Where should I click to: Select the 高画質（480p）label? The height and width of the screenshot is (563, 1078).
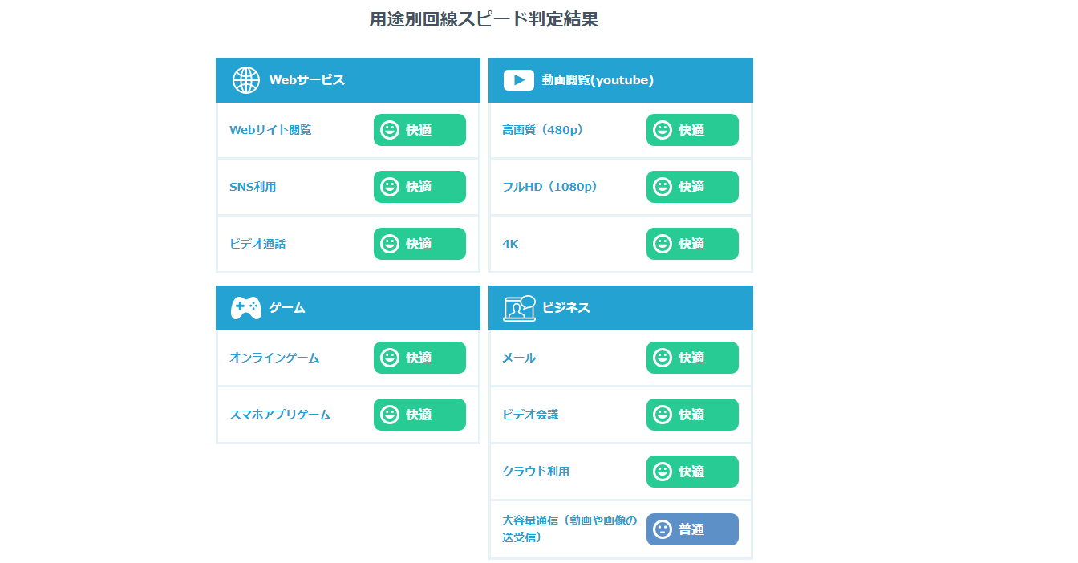point(542,130)
